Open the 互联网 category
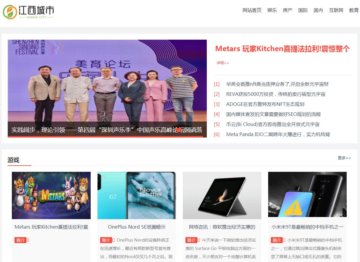360x262 pixels. point(336,10)
